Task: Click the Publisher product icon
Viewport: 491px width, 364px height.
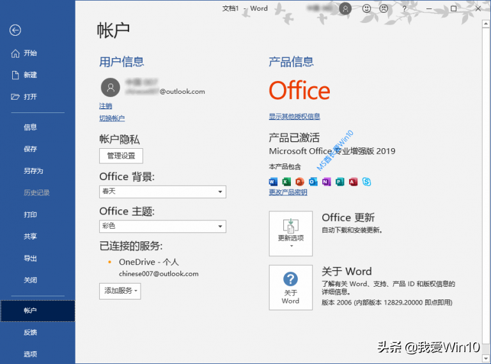Action: (x=339, y=182)
